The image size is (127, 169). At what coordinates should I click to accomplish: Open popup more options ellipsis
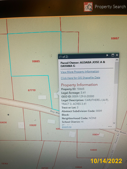coord(110,126)
